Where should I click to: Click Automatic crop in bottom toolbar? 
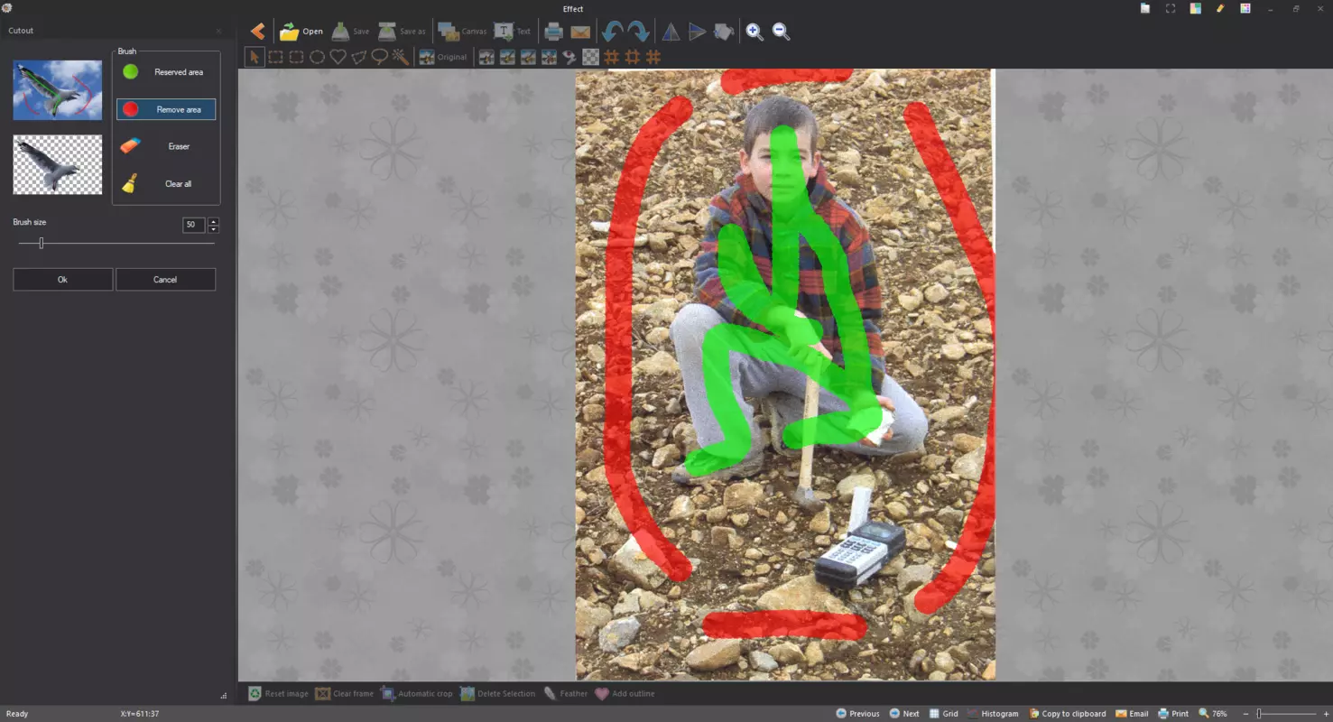pos(416,694)
